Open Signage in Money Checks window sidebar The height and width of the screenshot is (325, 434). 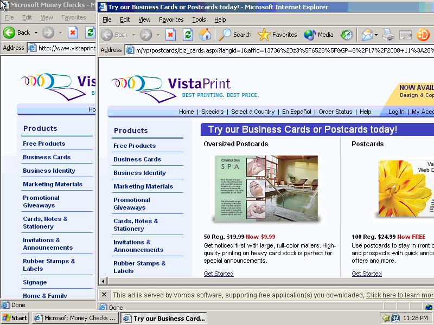(35, 282)
